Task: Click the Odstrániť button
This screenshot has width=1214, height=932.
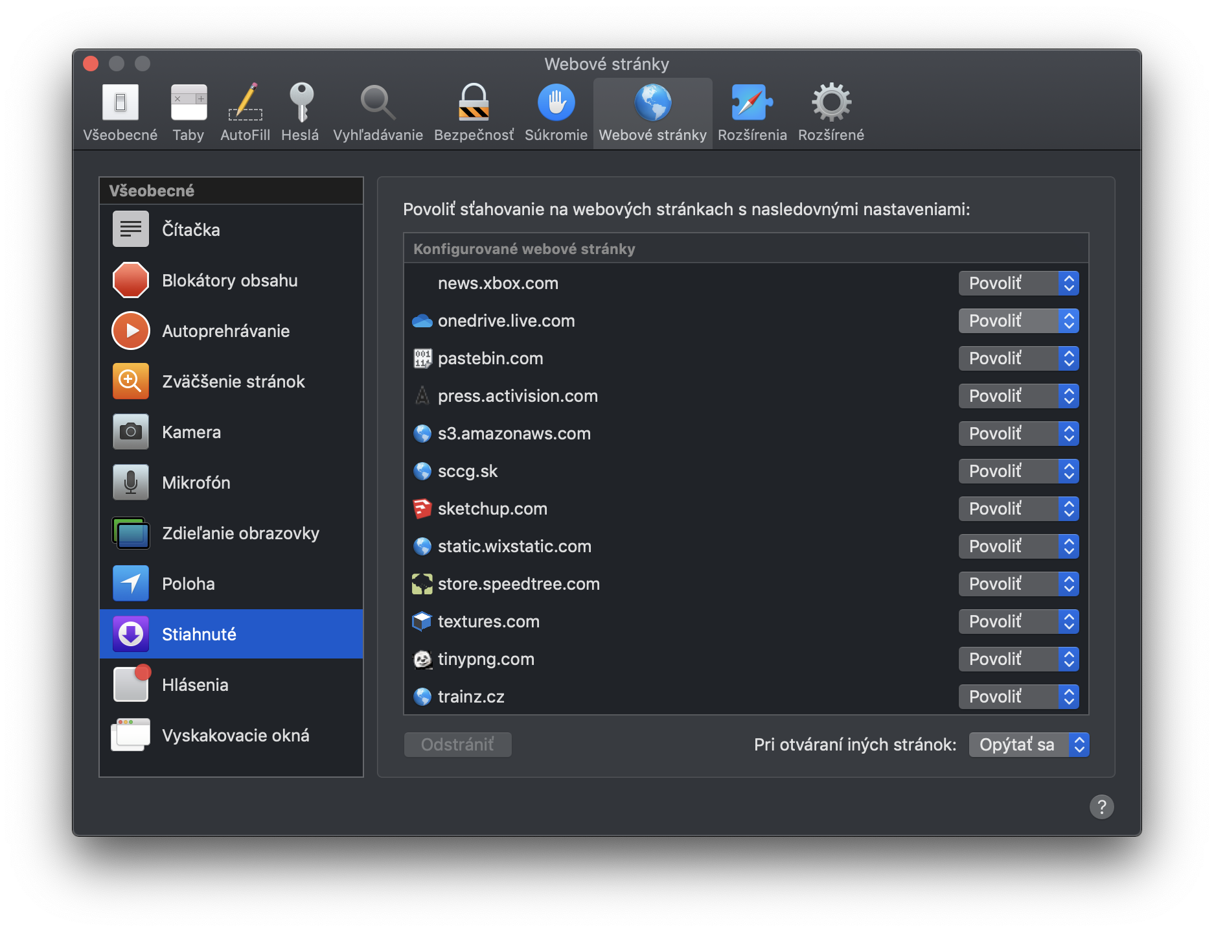Action: click(457, 745)
